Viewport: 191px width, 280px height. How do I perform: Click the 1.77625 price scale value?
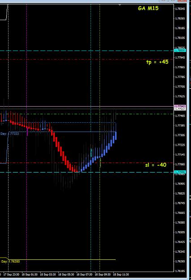180,96
